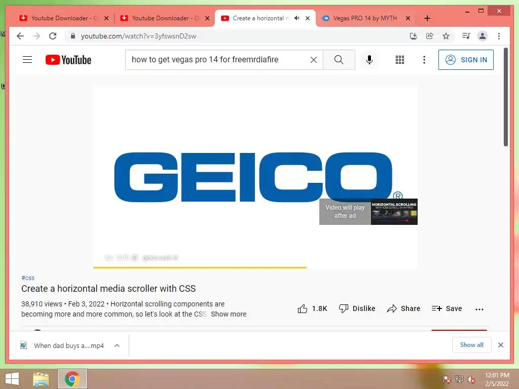
Task: Click Show more in description
Action: pos(229,314)
